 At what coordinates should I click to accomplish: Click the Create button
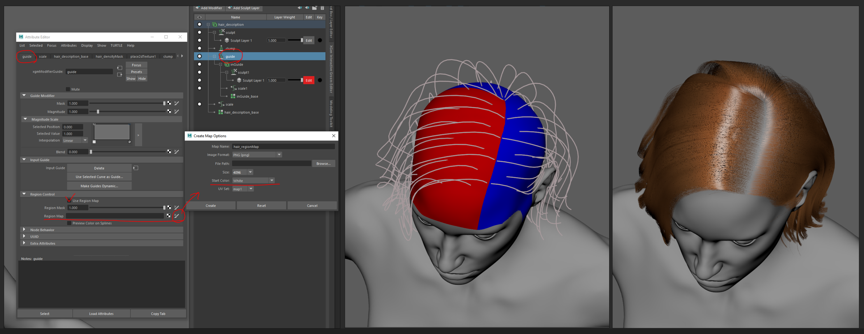pyautogui.click(x=211, y=205)
